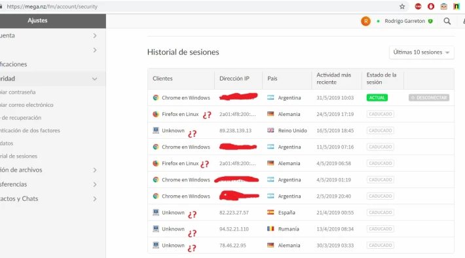Click the sidebar item ending in 'datos'
This screenshot has width=465, height=258.
click(x=7, y=143)
